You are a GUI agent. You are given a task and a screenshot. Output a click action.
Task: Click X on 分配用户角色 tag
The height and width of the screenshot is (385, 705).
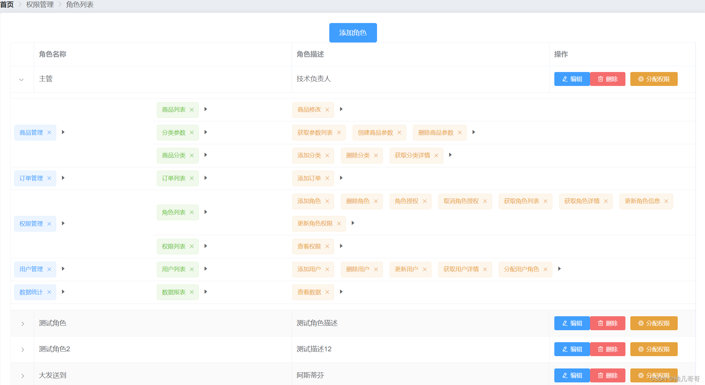(546, 269)
